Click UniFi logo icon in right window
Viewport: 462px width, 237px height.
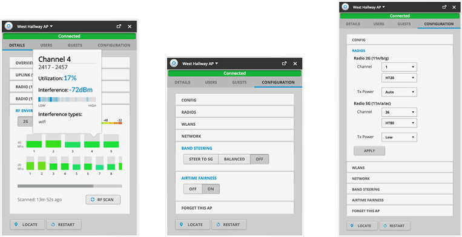click(x=345, y=7)
